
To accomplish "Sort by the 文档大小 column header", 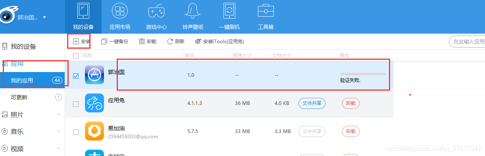I will [x=282, y=55].
